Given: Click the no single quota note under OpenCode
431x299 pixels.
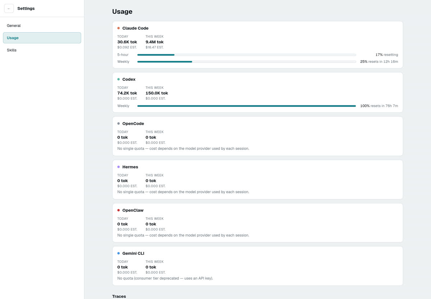Looking at the screenshot, I should (x=183, y=148).
